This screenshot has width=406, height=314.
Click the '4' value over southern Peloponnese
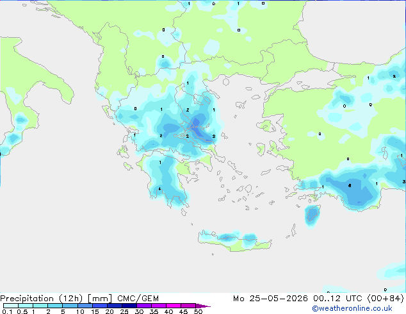tap(159, 189)
